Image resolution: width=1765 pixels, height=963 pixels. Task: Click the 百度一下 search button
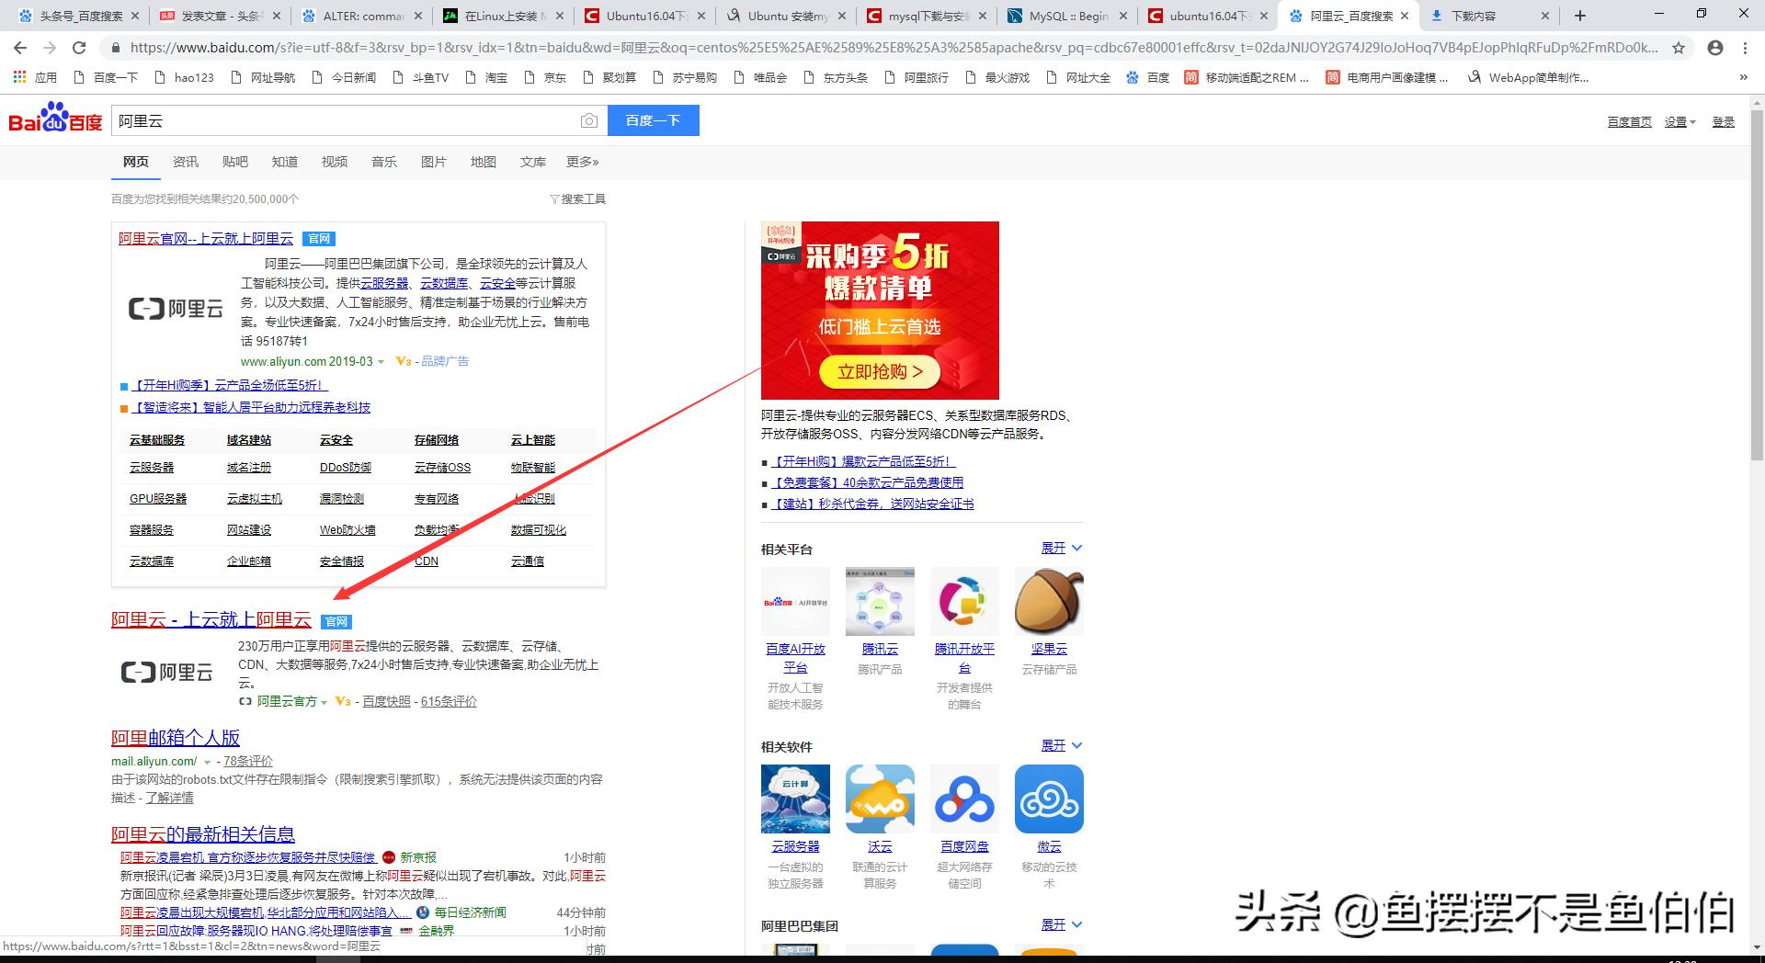point(653,119)
